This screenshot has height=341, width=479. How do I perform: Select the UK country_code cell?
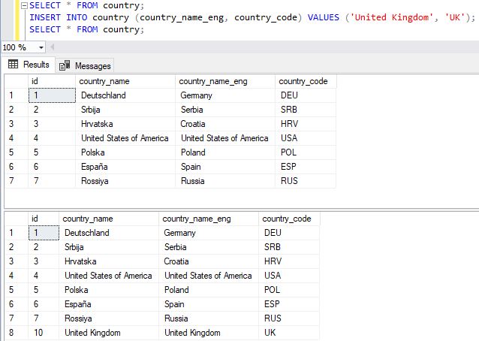tap(273, 332)
